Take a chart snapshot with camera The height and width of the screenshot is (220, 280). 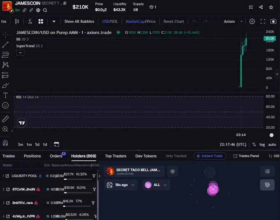coord(273,21)
